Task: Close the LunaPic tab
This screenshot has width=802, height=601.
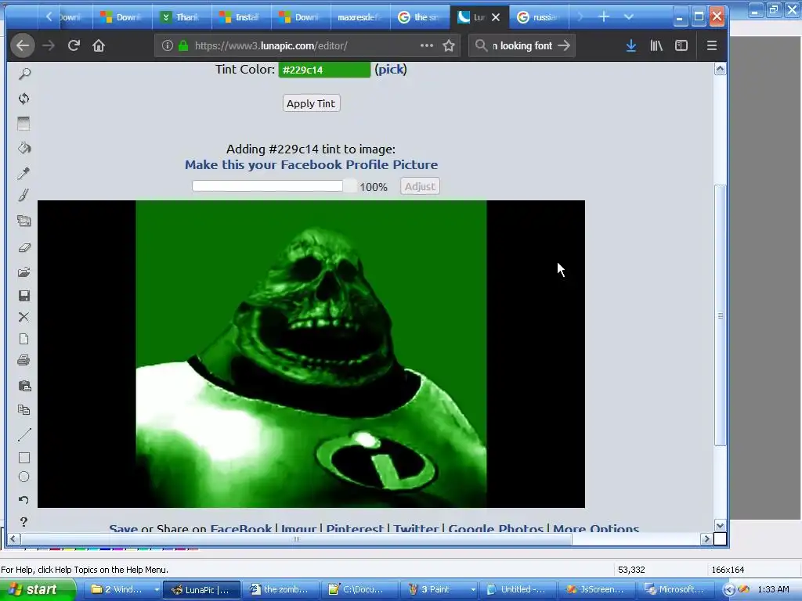Action: 496,17
